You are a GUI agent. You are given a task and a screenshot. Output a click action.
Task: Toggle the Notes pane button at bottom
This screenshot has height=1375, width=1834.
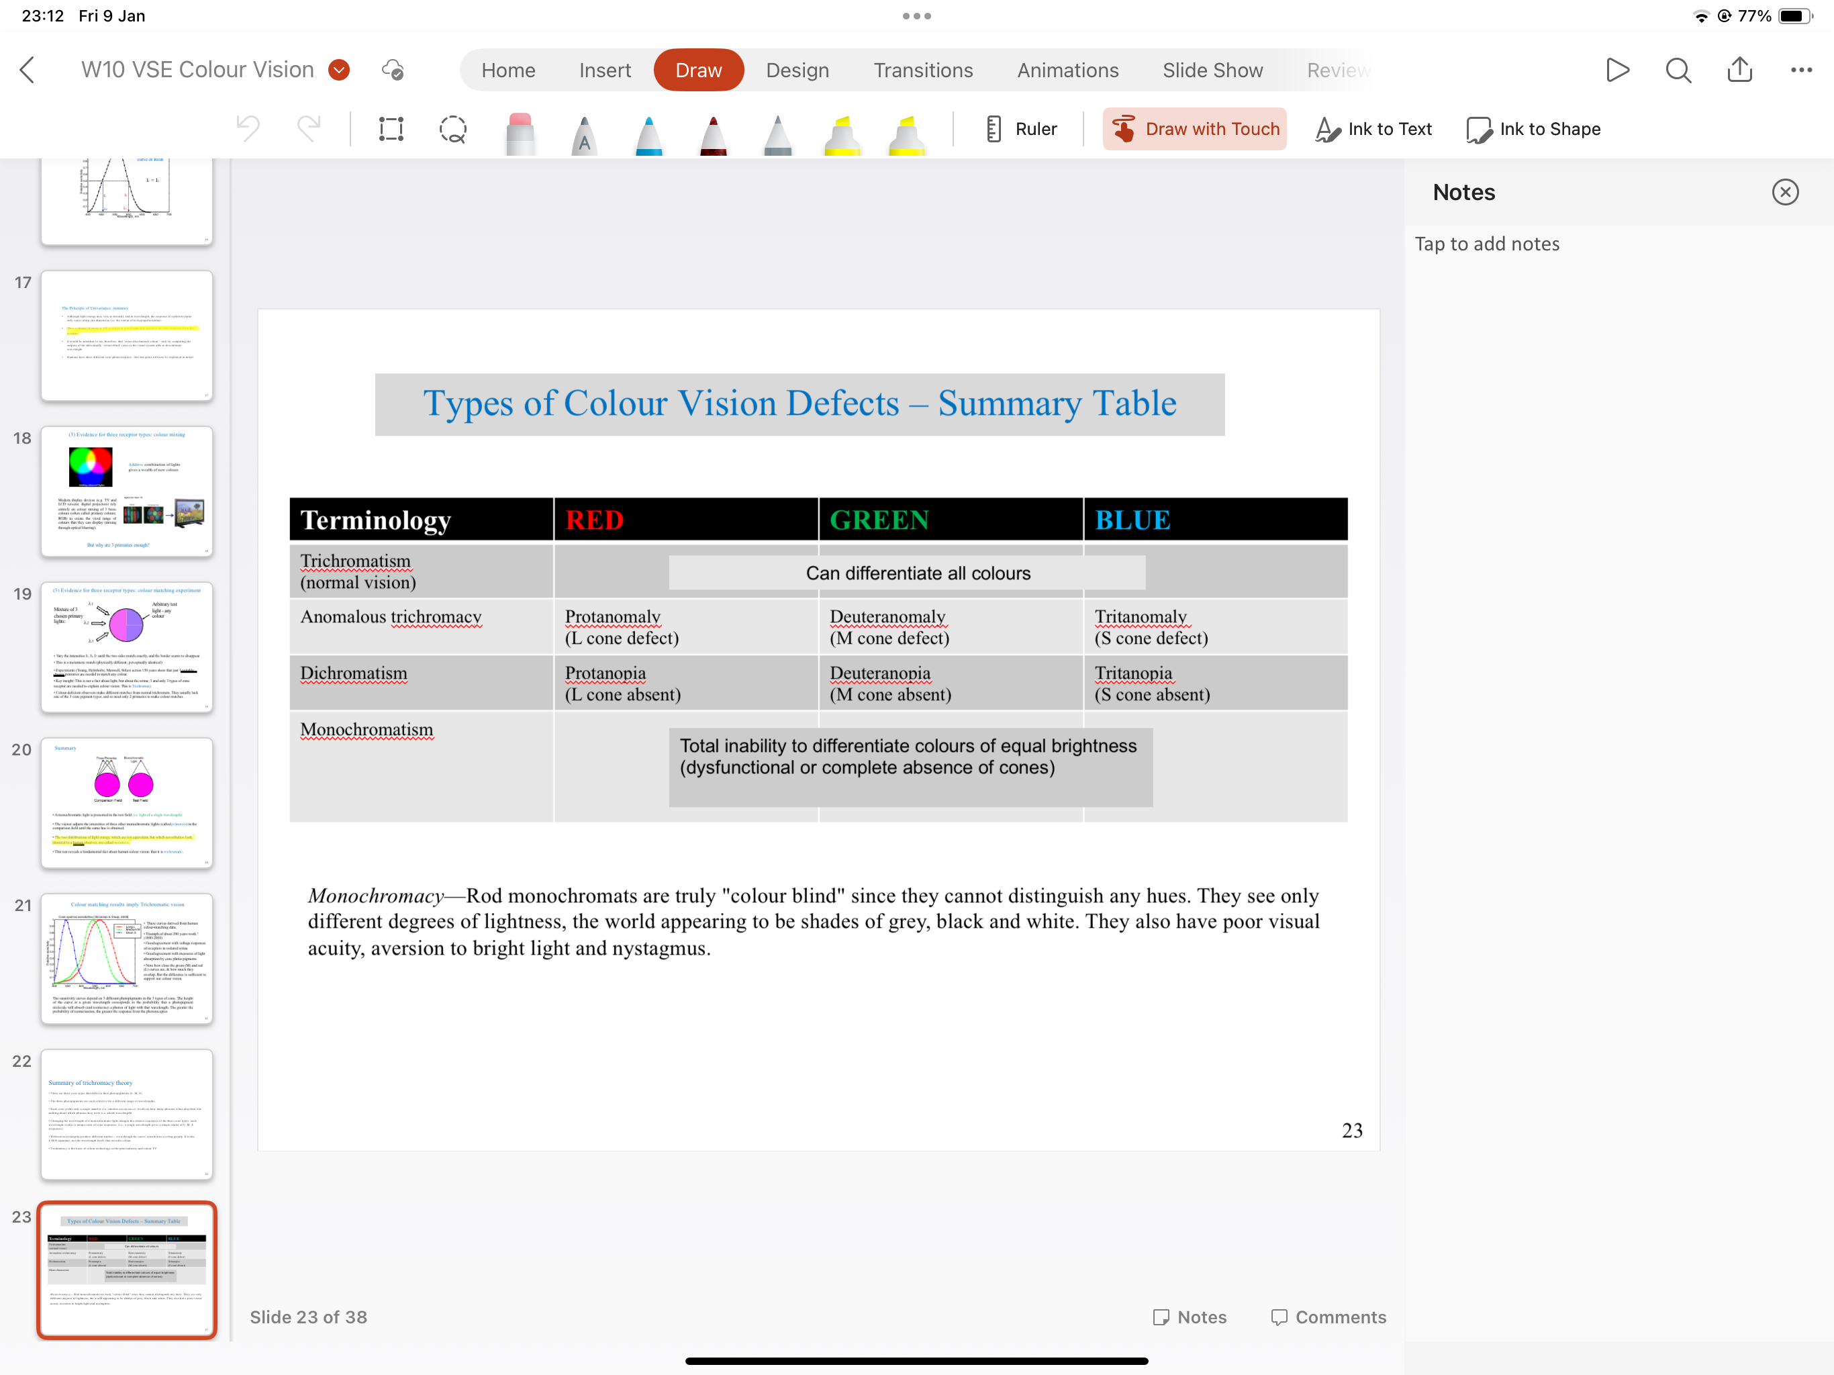click(x=1190, y=1316)
